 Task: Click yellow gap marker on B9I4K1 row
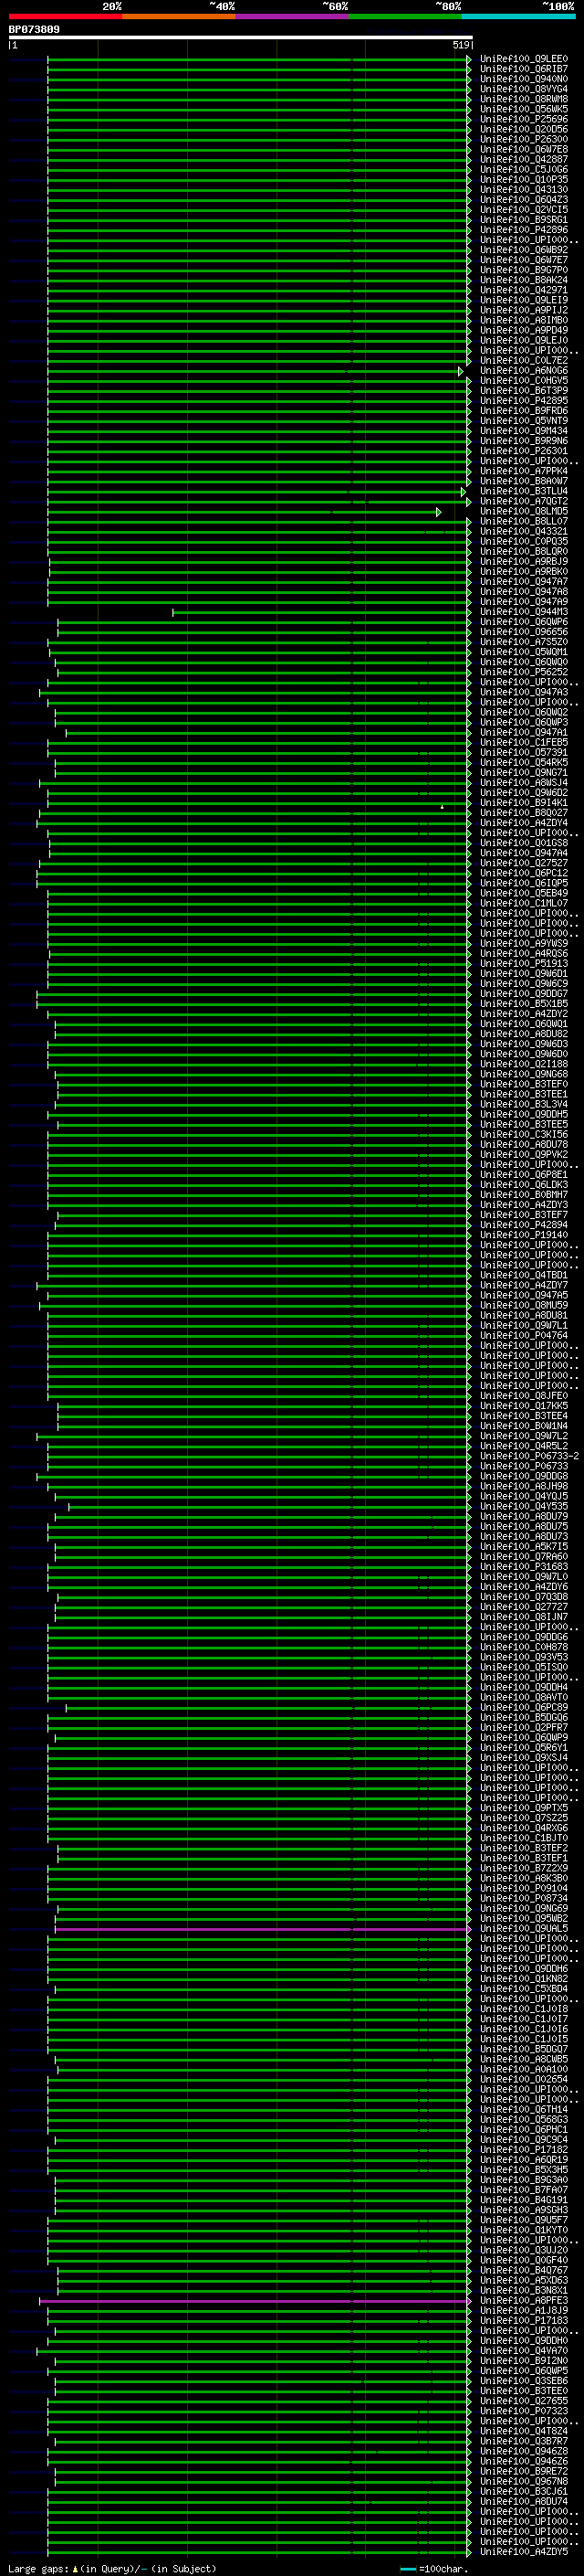[443, 806]
